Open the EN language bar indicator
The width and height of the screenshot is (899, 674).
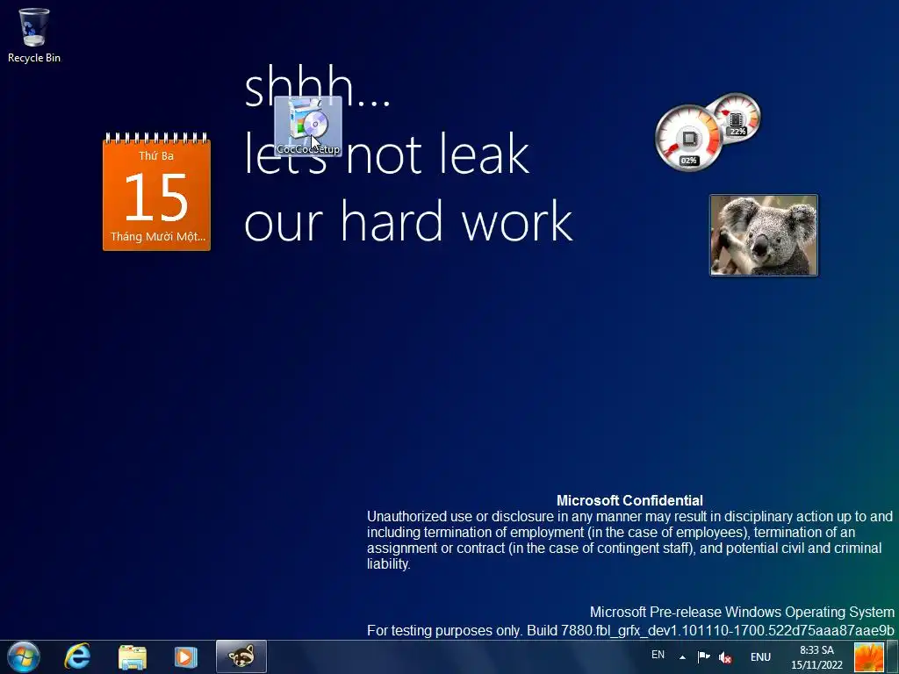coord(658,655)
